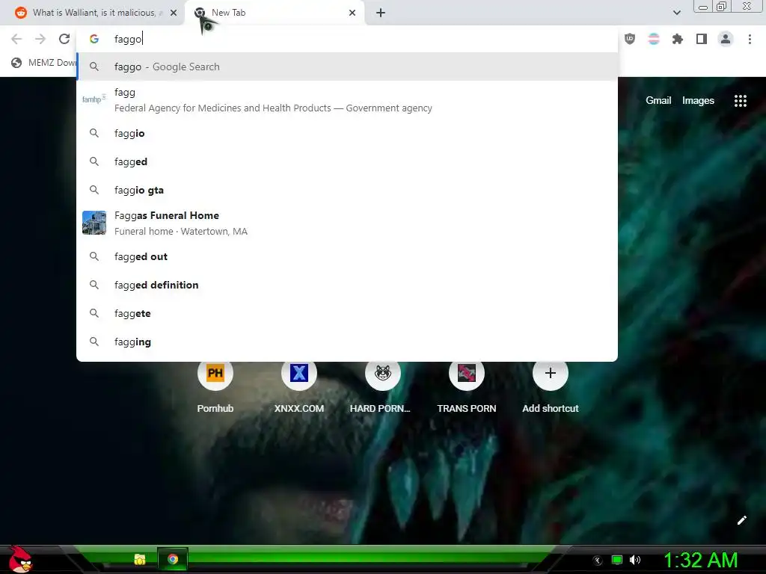Click the green network monitor tray icon
This screenshot has height=574, width=766.
point(617,560)
